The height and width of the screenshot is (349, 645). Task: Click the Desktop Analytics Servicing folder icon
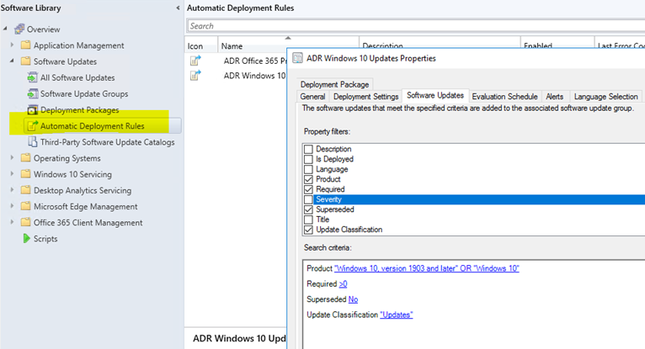pyautogui.click(x=25, y=190)
